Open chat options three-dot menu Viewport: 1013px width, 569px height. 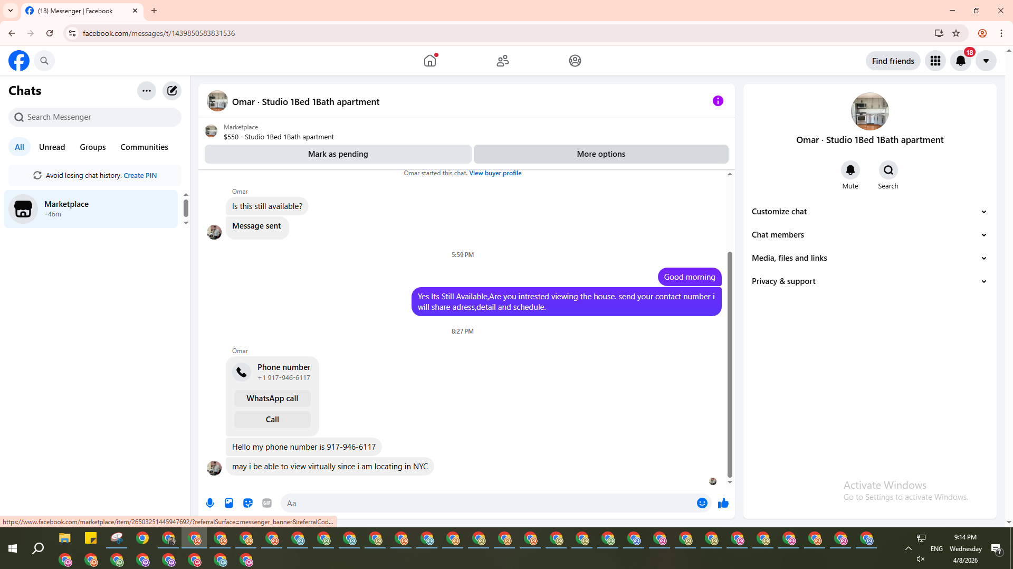pyautogui.click(x=147, y=91)
